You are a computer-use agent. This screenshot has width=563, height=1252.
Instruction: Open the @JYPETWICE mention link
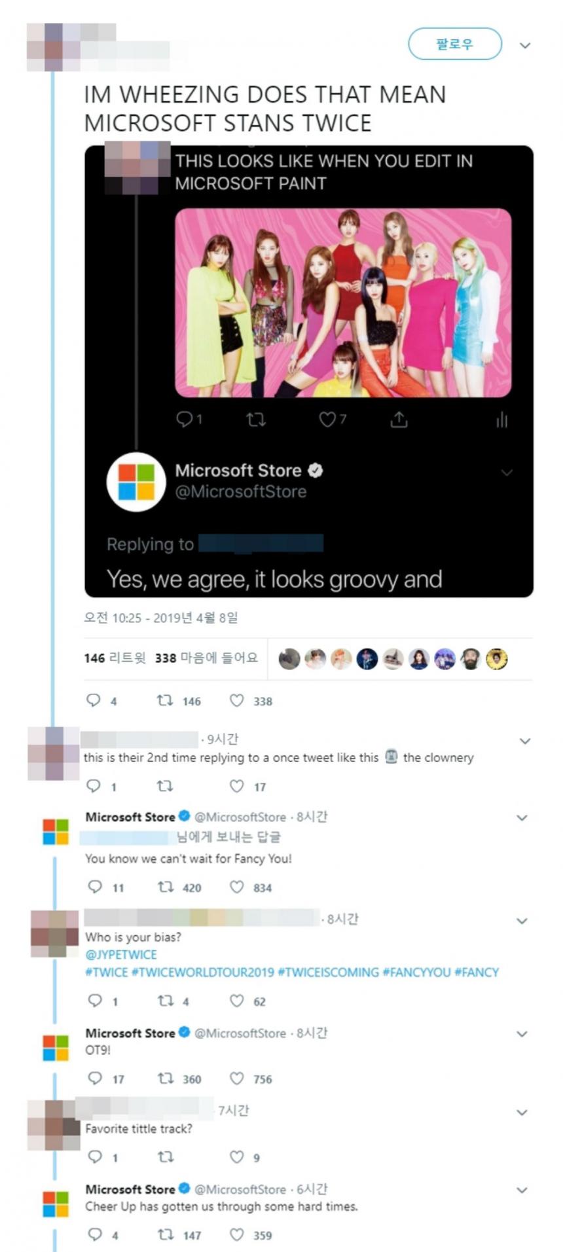[x=121, y=955]
